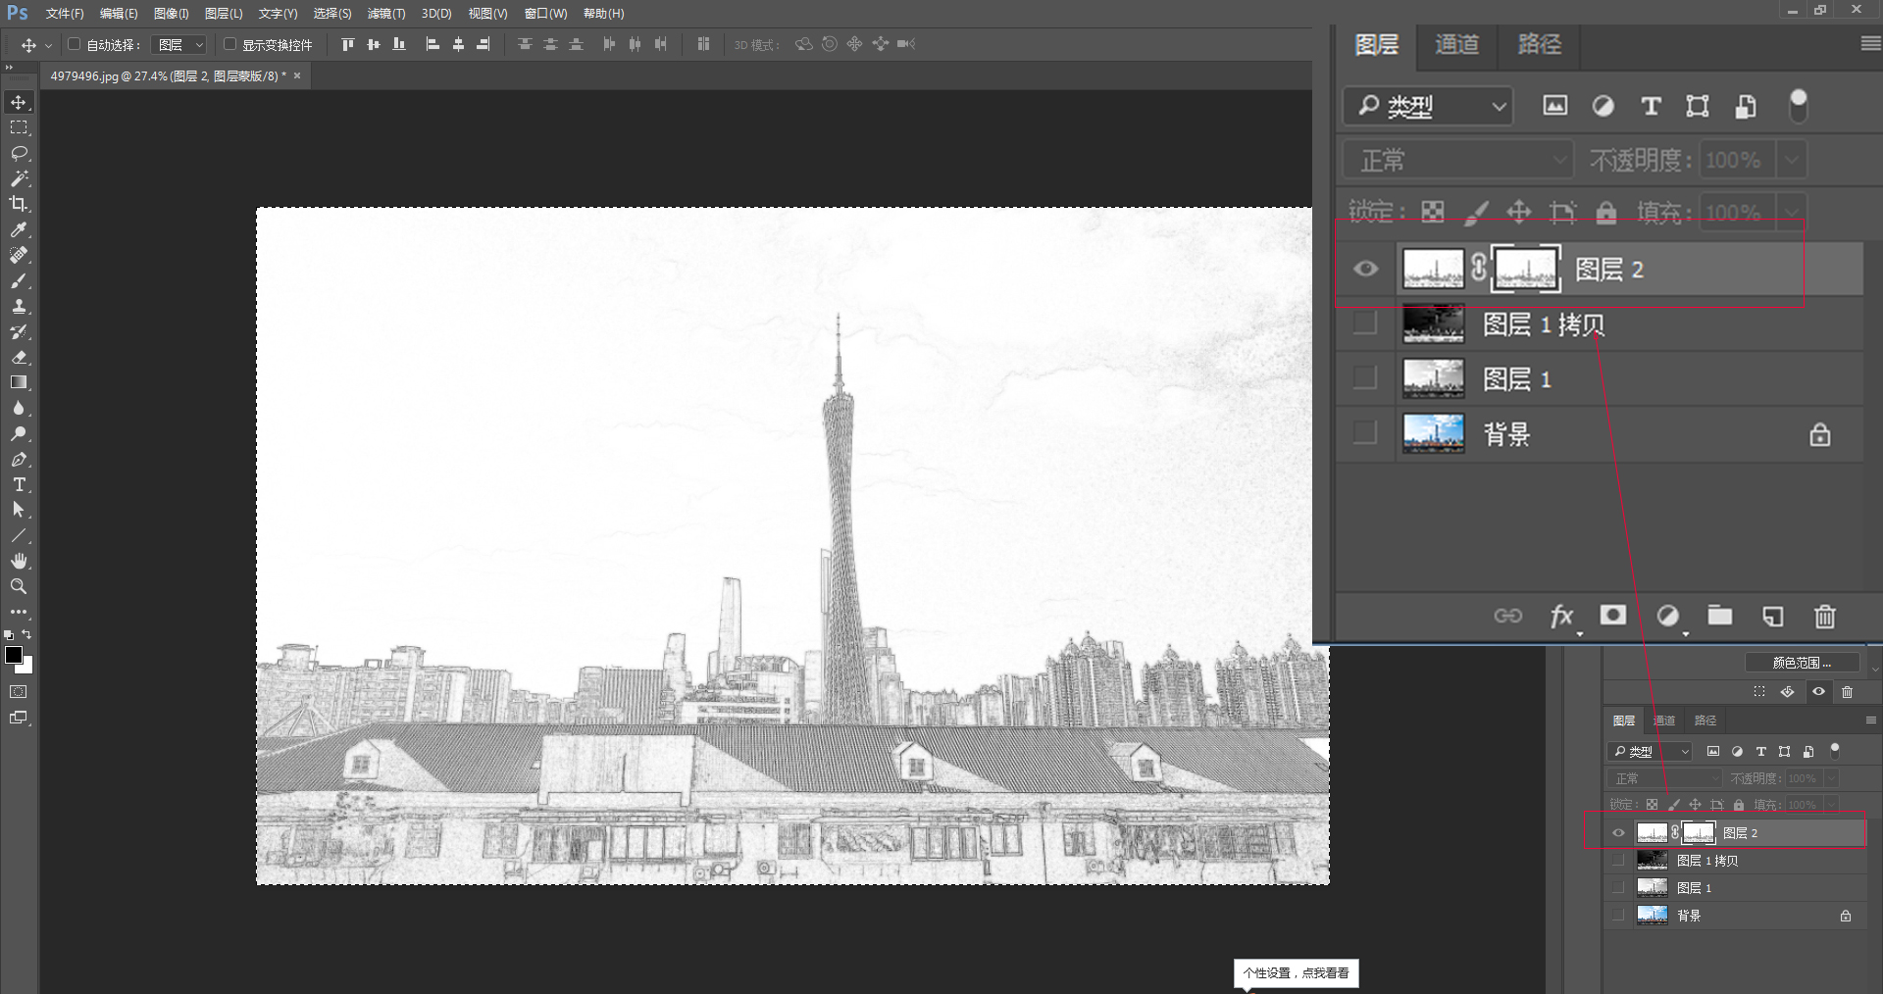1883x994 pixels.
Task: Create a new group folder icon
Action: click(1719, 616)
